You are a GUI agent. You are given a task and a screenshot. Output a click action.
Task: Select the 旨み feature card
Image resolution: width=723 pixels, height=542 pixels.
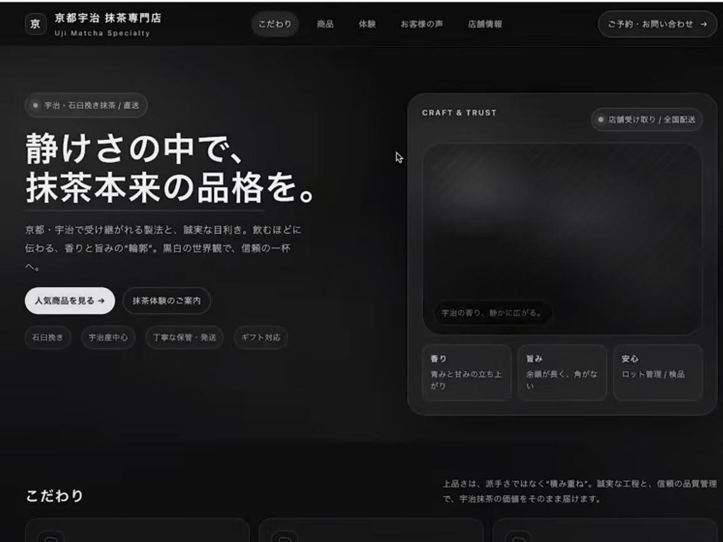(562, 372)
